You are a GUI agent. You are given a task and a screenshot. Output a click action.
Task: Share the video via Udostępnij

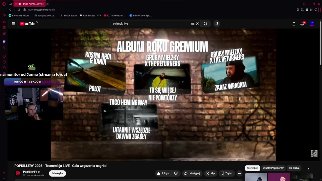192,173
